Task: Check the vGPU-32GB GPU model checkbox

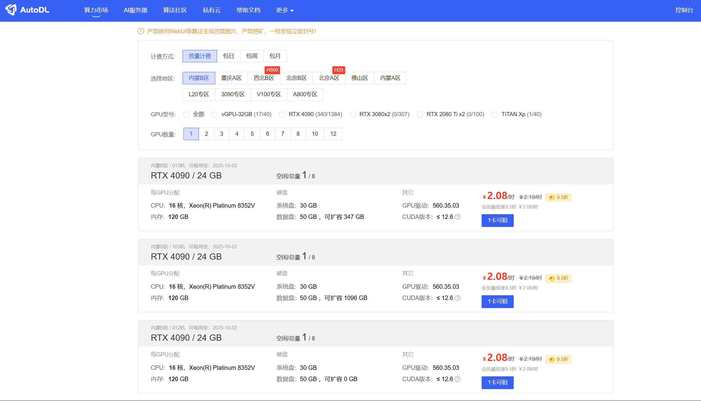Action: coord(215,114)
